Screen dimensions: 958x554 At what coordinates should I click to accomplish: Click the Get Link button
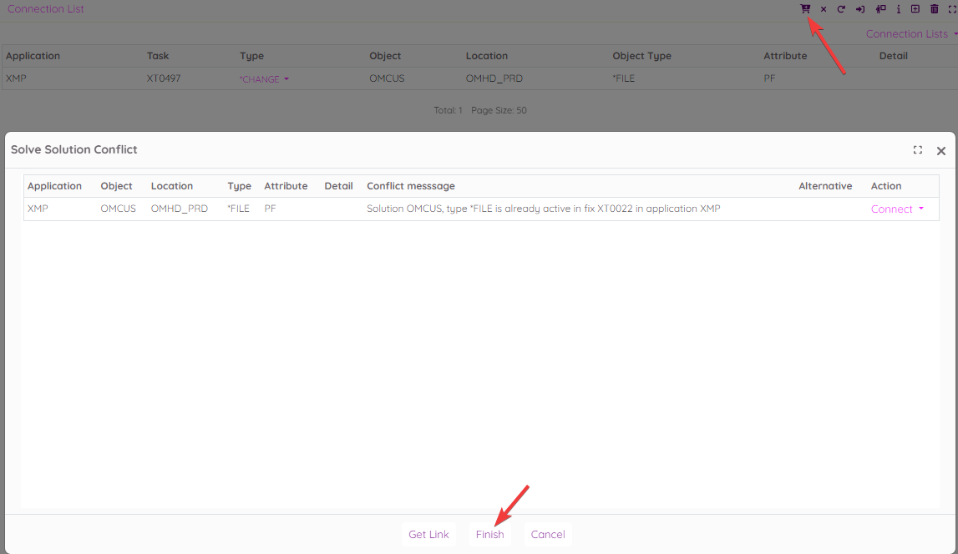tap(428, 535)
